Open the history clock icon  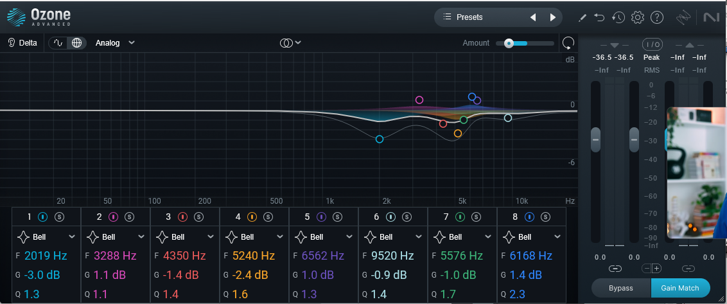[x=618, y=17]
